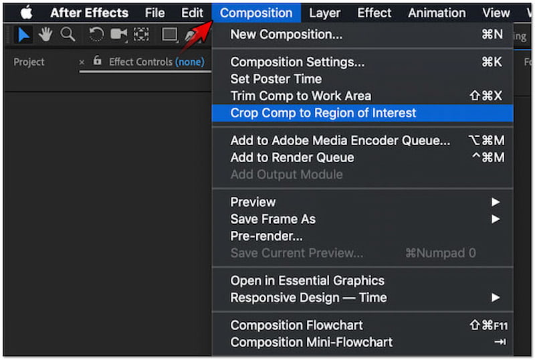
Task: Select the Selection arrow tool
Action: 23,34
